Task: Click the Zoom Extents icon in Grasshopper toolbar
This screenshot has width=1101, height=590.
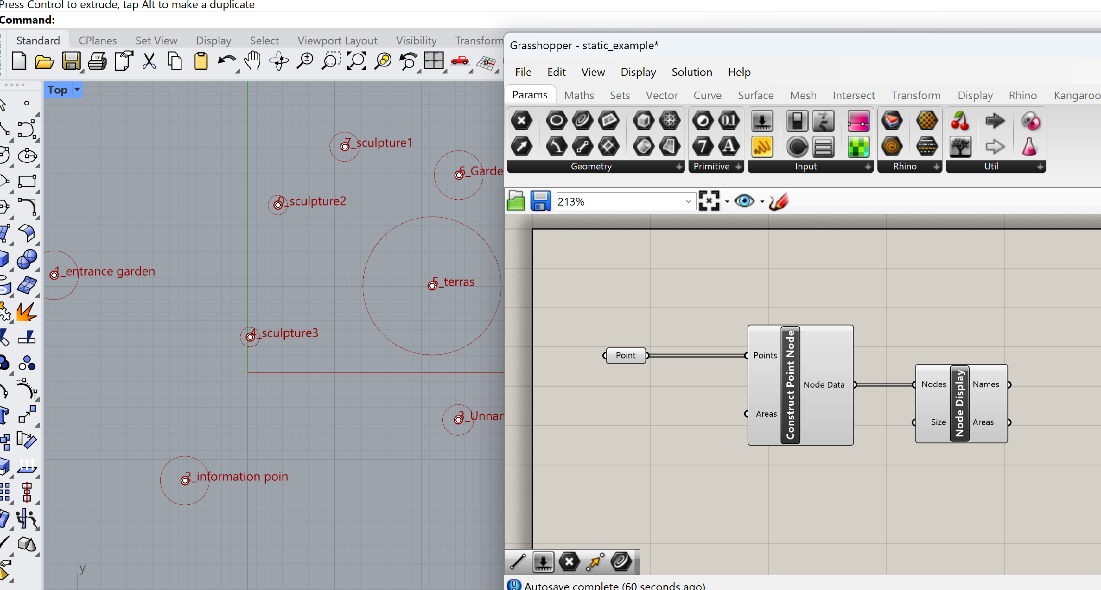Action: click(709, 201)
